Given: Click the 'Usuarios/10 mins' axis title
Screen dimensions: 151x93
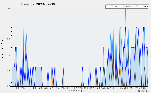Looking at the screenshot, I should tap(2, 47).
